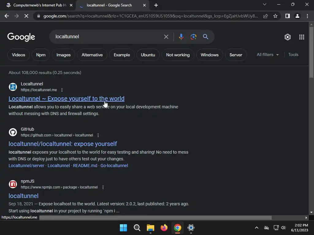Click the GitHub favicon in results
Viewport: 314px width, 235px height.
[x=13, y=132]
